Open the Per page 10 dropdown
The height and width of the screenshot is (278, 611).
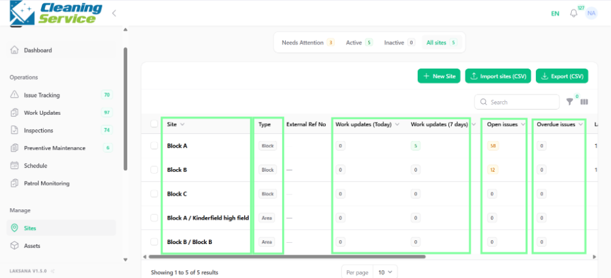[x=385, y=272]
